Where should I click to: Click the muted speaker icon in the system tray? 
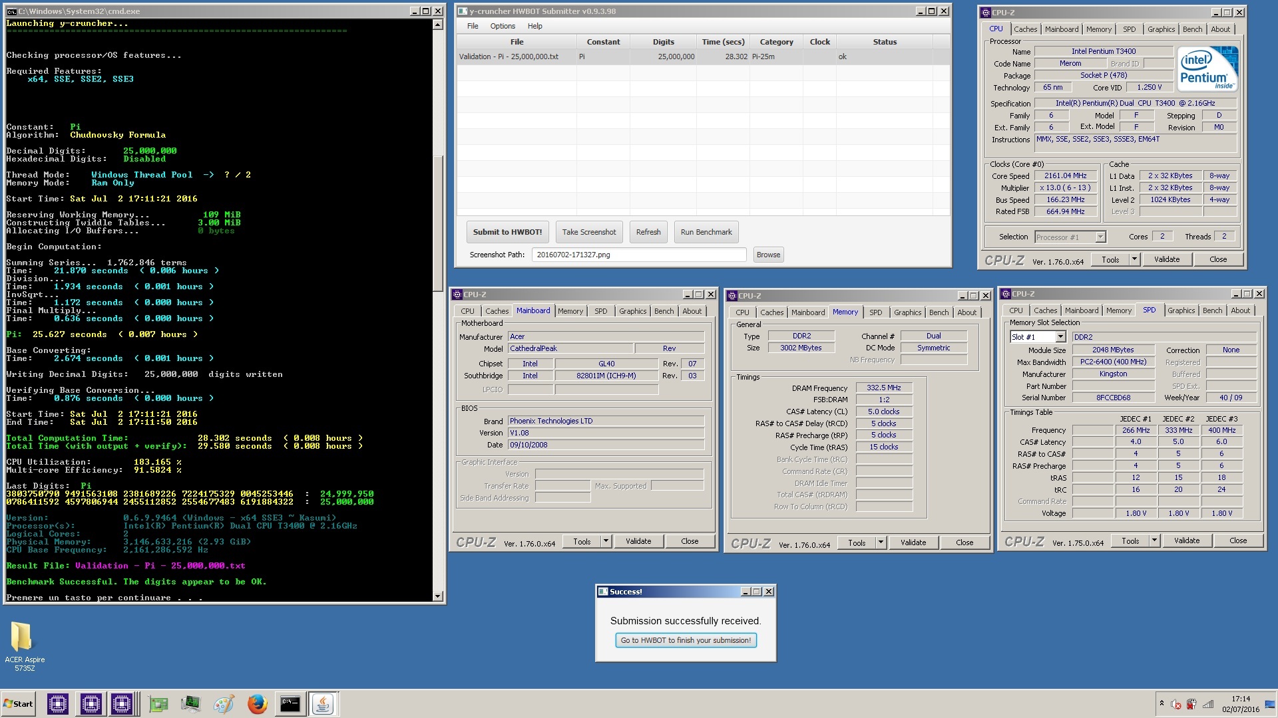(x=1176, y=704)
